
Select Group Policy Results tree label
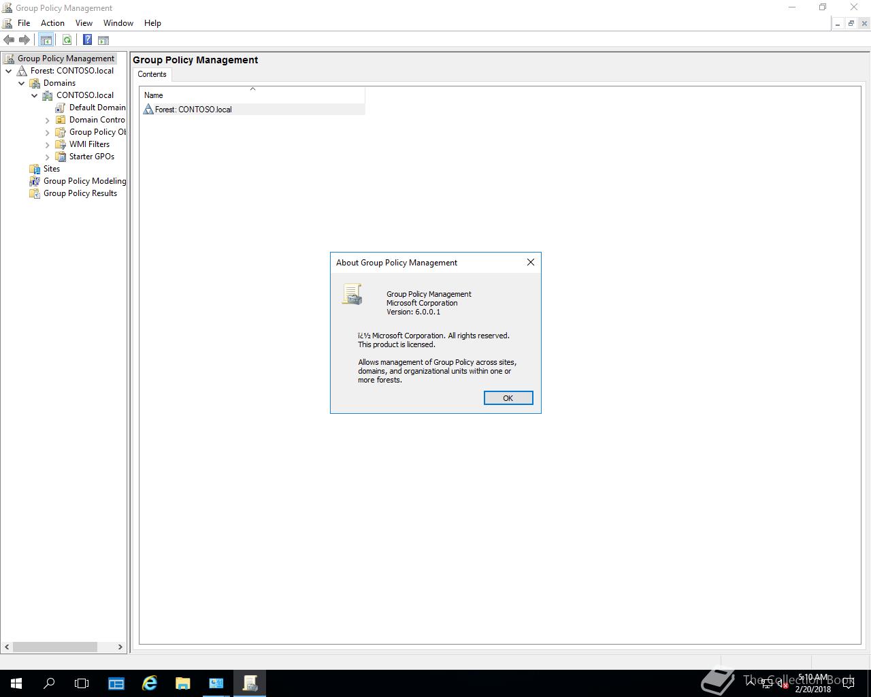80,193
